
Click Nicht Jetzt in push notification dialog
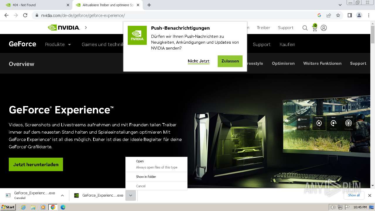(199, 61)
